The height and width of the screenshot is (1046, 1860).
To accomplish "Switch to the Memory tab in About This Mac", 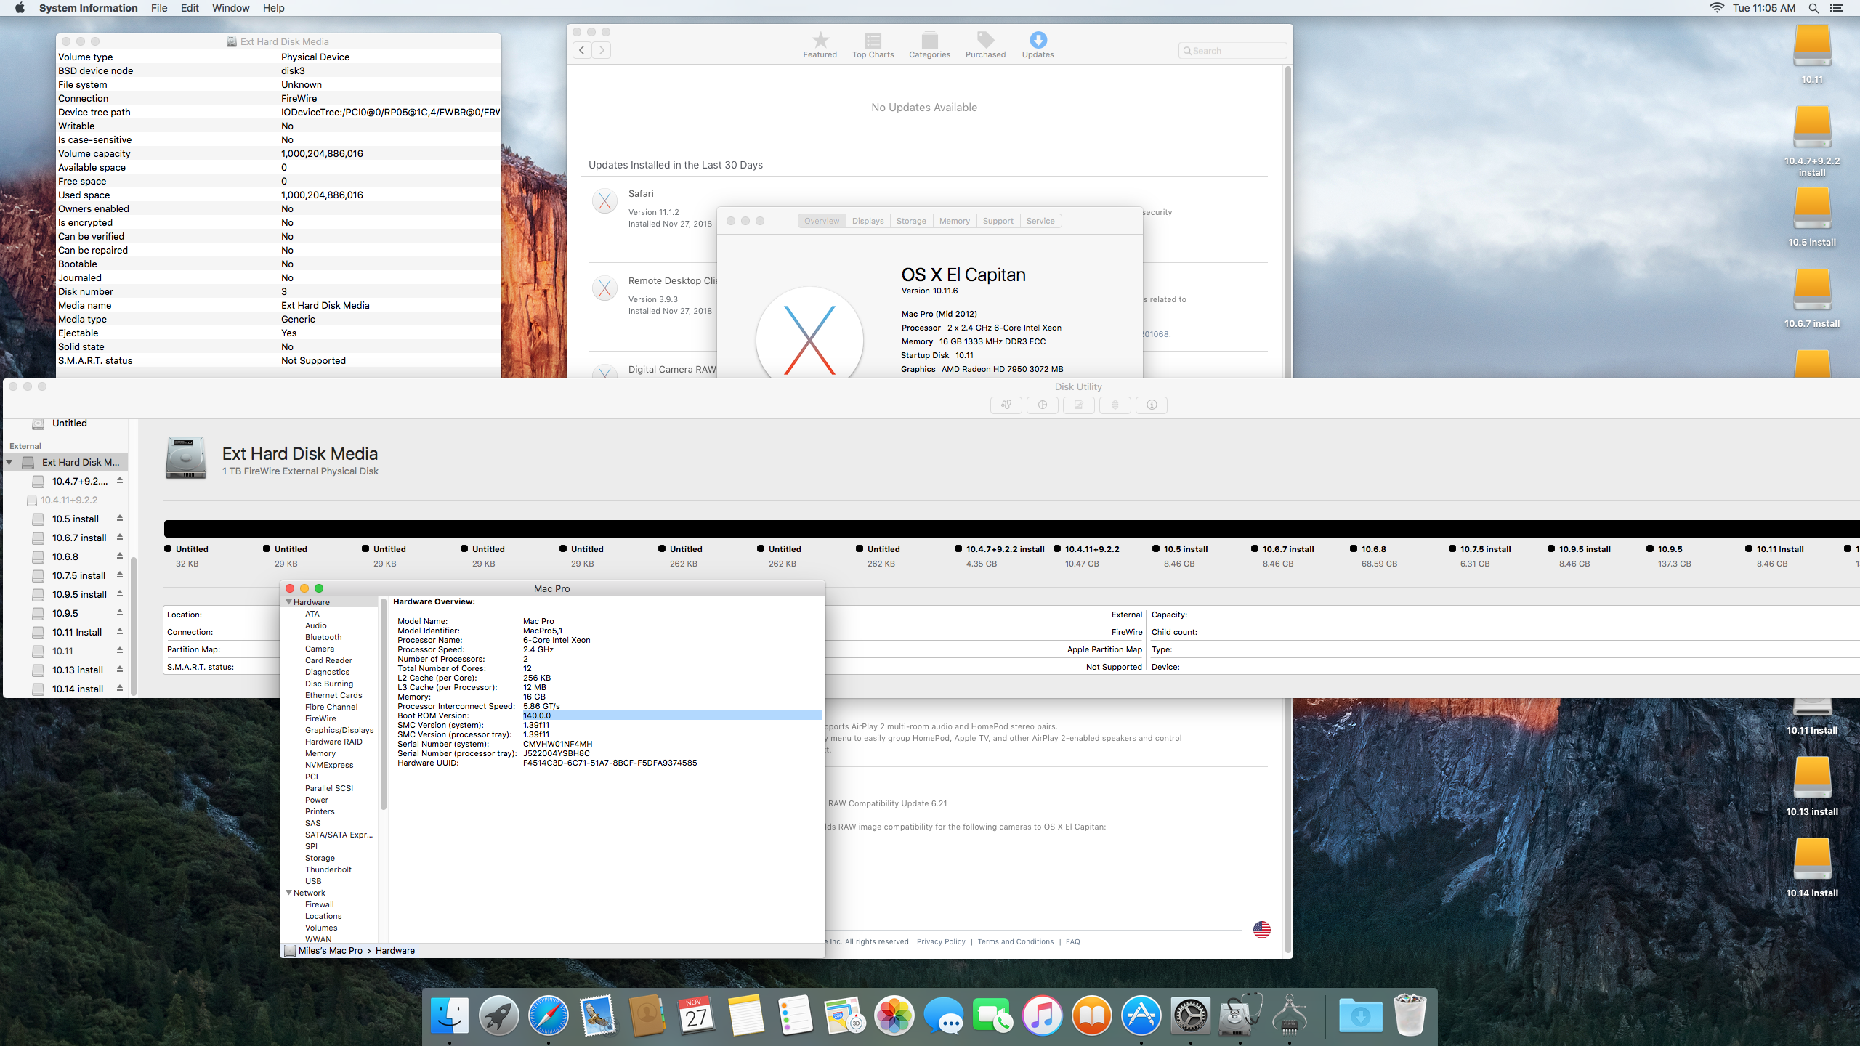I will tap(954, 221).
